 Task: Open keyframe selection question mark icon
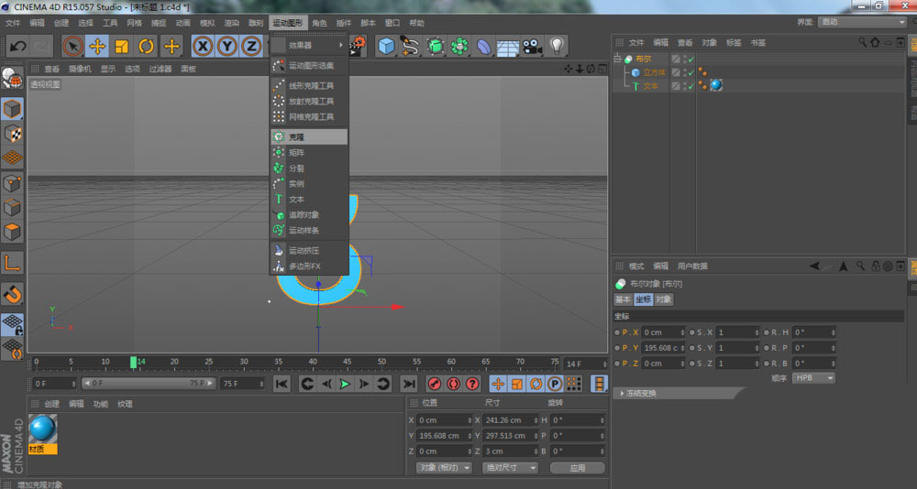pos(472,384)
